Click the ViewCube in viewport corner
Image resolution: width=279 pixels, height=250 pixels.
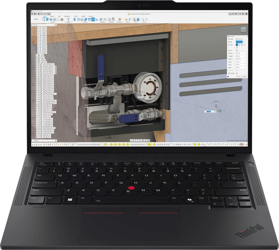[x=243, y=29]
